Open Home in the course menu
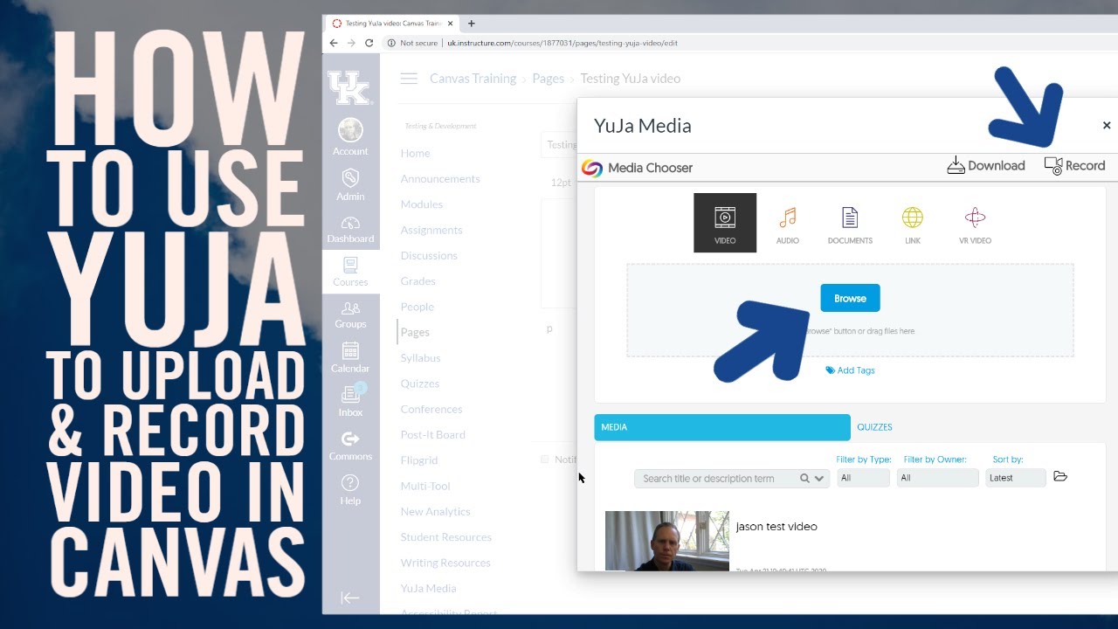Screen dimensions: 1118x629 (x=415, y=153)
